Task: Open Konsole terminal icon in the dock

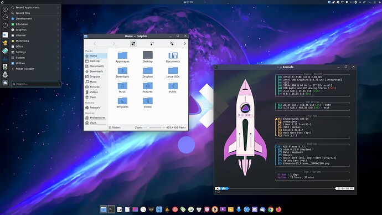Action: pos(111,209)
